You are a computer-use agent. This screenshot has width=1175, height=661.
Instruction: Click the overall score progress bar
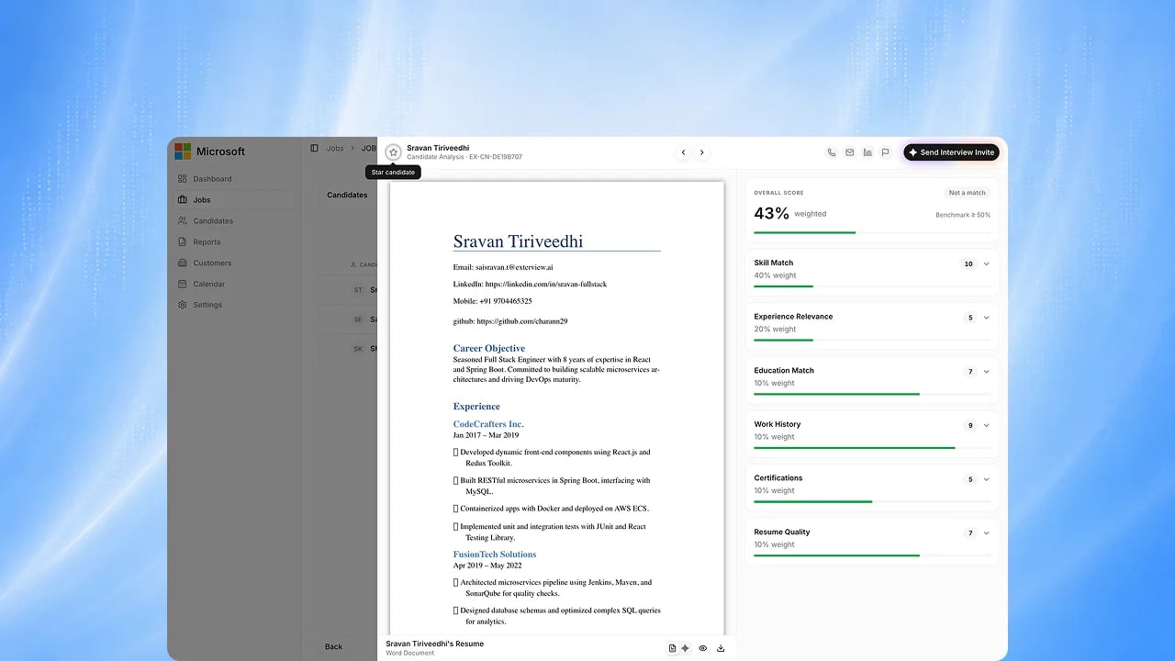pyautogui.click(x=872, y=232)
